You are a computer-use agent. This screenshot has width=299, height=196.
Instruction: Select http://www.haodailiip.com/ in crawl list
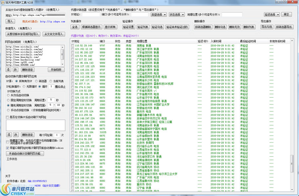tap(23, 60)
